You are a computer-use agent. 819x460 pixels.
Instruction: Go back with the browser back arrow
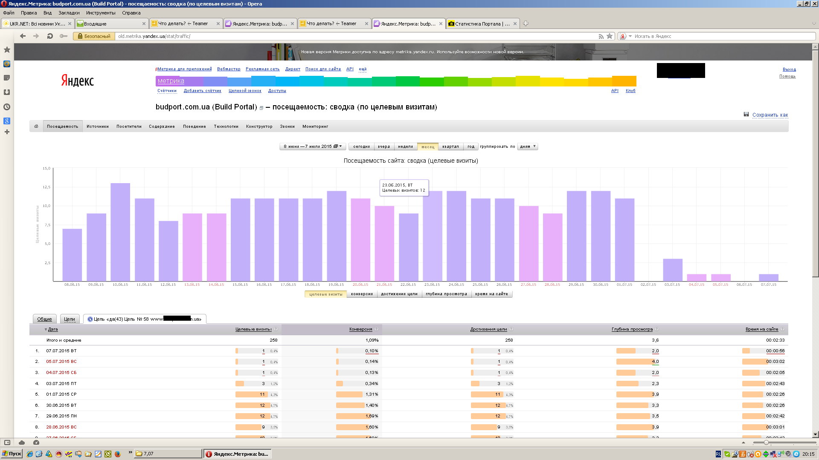coord(23,36)
